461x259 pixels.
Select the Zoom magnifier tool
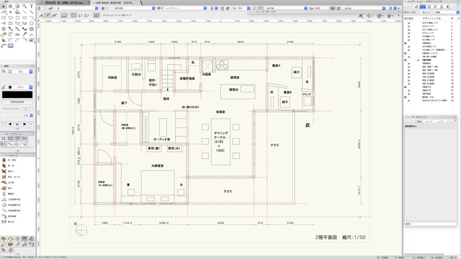(25, 6)
